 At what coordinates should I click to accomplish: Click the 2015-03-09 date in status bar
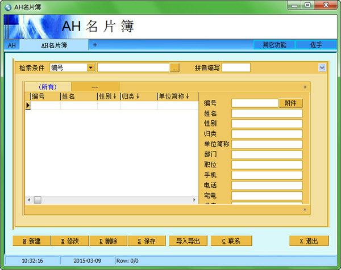click(x=87, y=261)
